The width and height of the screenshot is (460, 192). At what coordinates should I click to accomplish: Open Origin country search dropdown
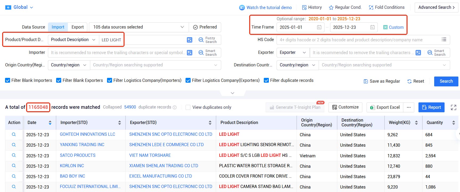click(155, 65)
